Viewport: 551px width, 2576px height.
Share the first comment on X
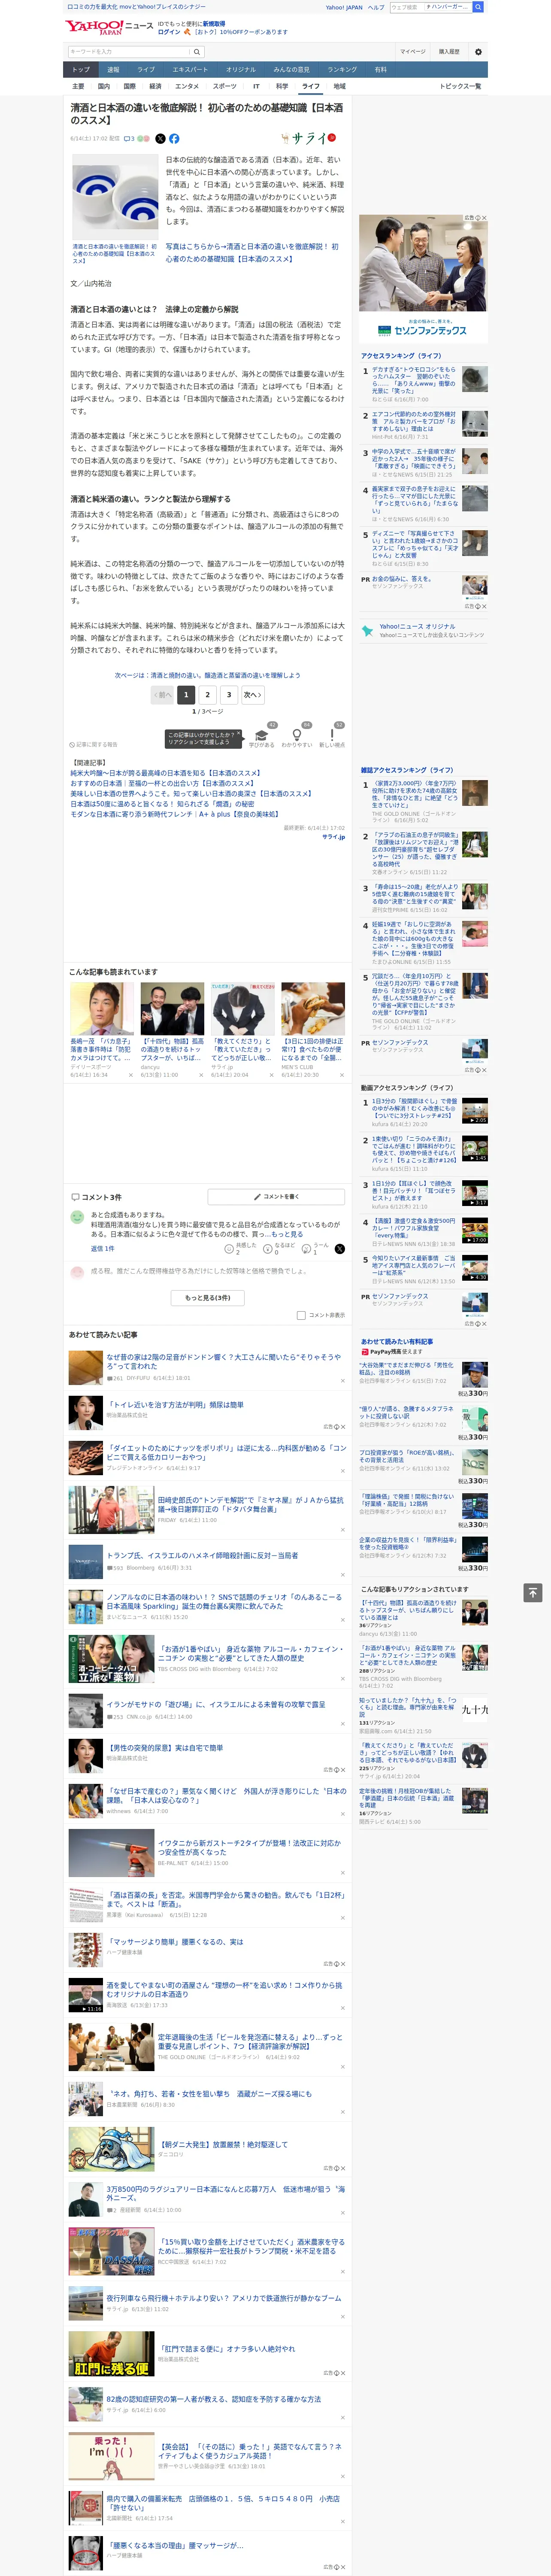(x=339, y=1249)
